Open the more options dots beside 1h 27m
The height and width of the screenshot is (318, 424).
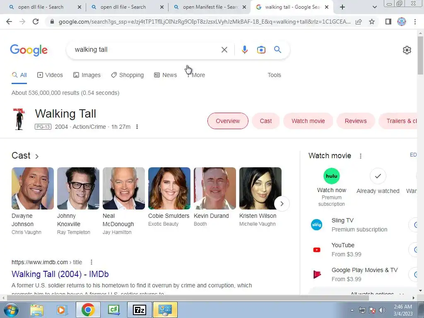137,127
